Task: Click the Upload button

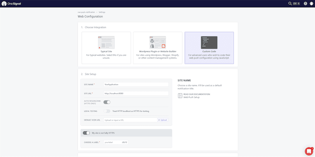Action: point(163,120)
